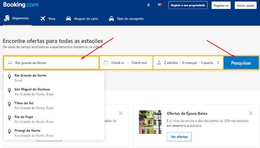
Task: Click the Iniciar sessão button
Action: (246, 5)
